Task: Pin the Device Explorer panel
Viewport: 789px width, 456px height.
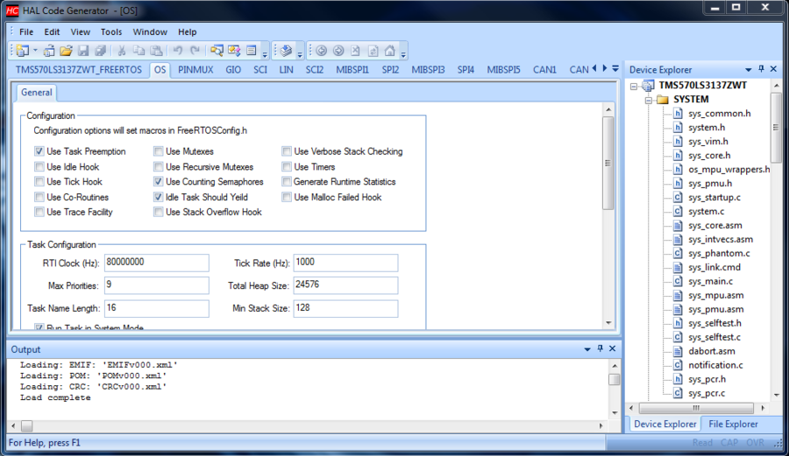Action: pos(761,69)
